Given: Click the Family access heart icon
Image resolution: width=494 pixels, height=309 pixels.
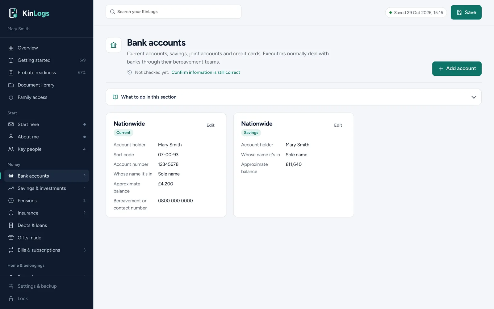Looking at the screenshot, I should (11, 97).
